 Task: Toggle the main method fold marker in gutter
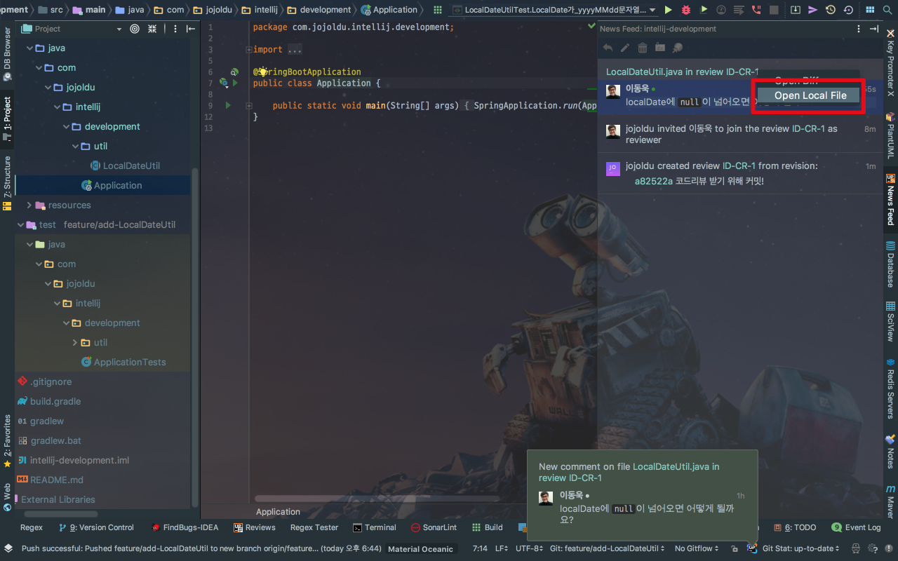tap(248, 105)
